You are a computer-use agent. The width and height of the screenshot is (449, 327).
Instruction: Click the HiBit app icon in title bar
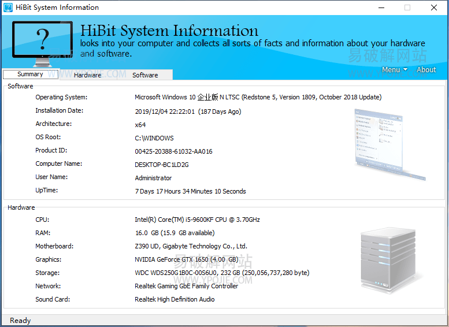(x=8, y=8)
